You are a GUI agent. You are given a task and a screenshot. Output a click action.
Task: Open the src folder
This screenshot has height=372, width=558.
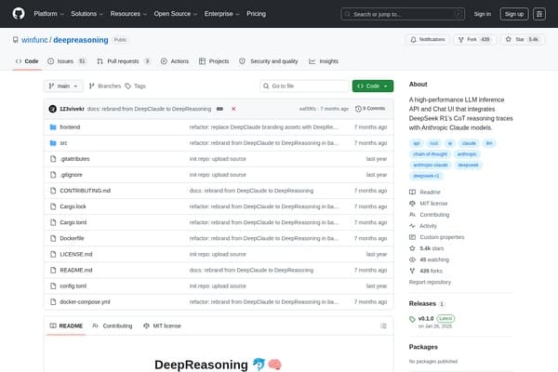click(63, 143)
